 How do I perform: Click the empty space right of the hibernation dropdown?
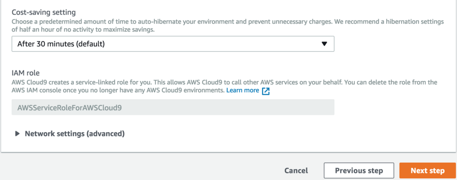393,44
